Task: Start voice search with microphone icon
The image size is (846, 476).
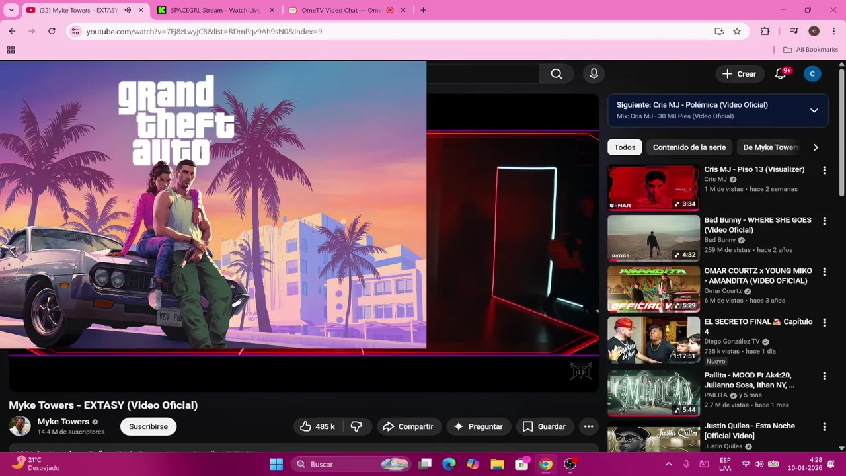Action: (594, 74)
